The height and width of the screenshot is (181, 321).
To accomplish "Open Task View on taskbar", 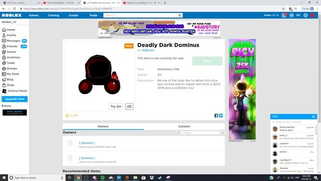I will tap(70, 177).
